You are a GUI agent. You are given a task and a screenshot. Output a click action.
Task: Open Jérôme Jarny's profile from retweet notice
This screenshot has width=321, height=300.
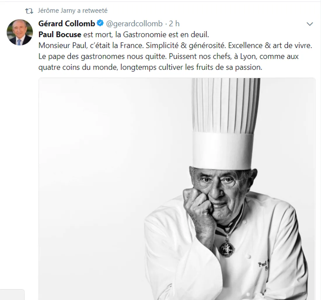[x=57, y=10]
